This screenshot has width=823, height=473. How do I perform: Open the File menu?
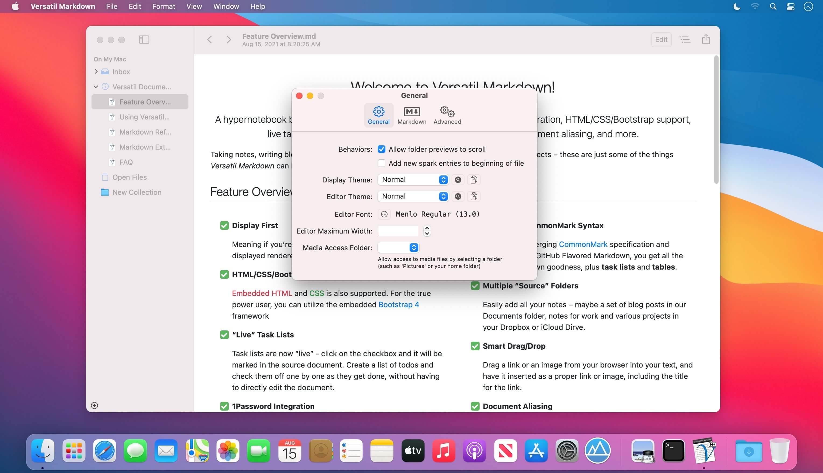click(x=111, y=6)
